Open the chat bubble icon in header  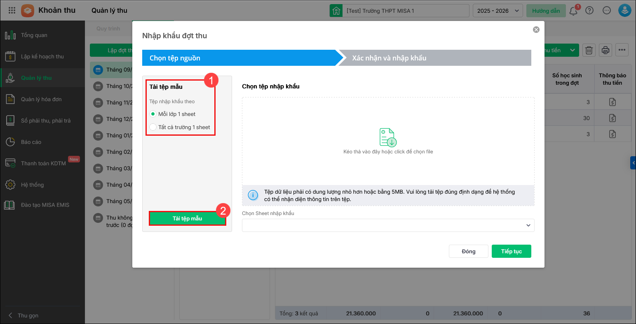[607, 11]
